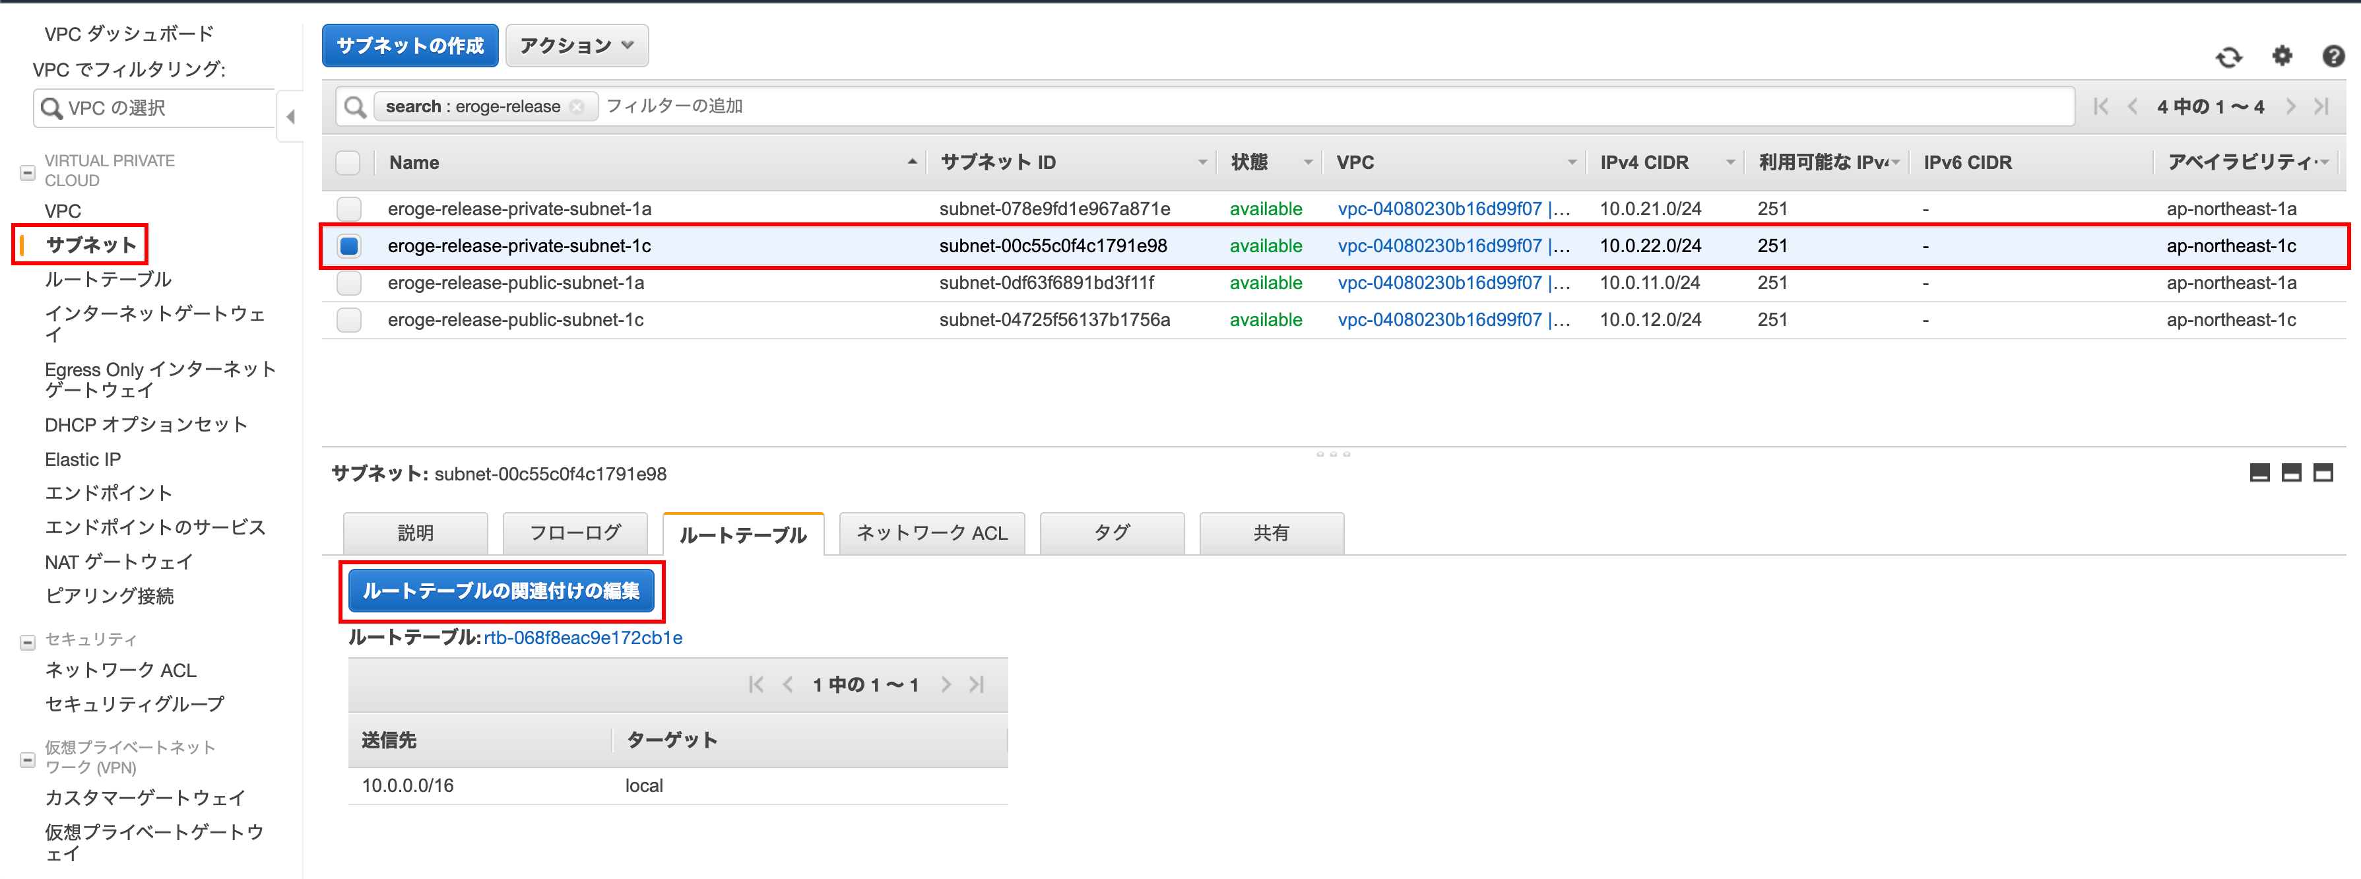Screen dimensions: 2361x879
Task: Collapse the セキュリティ sidebar section
Action: click(28, 641)
